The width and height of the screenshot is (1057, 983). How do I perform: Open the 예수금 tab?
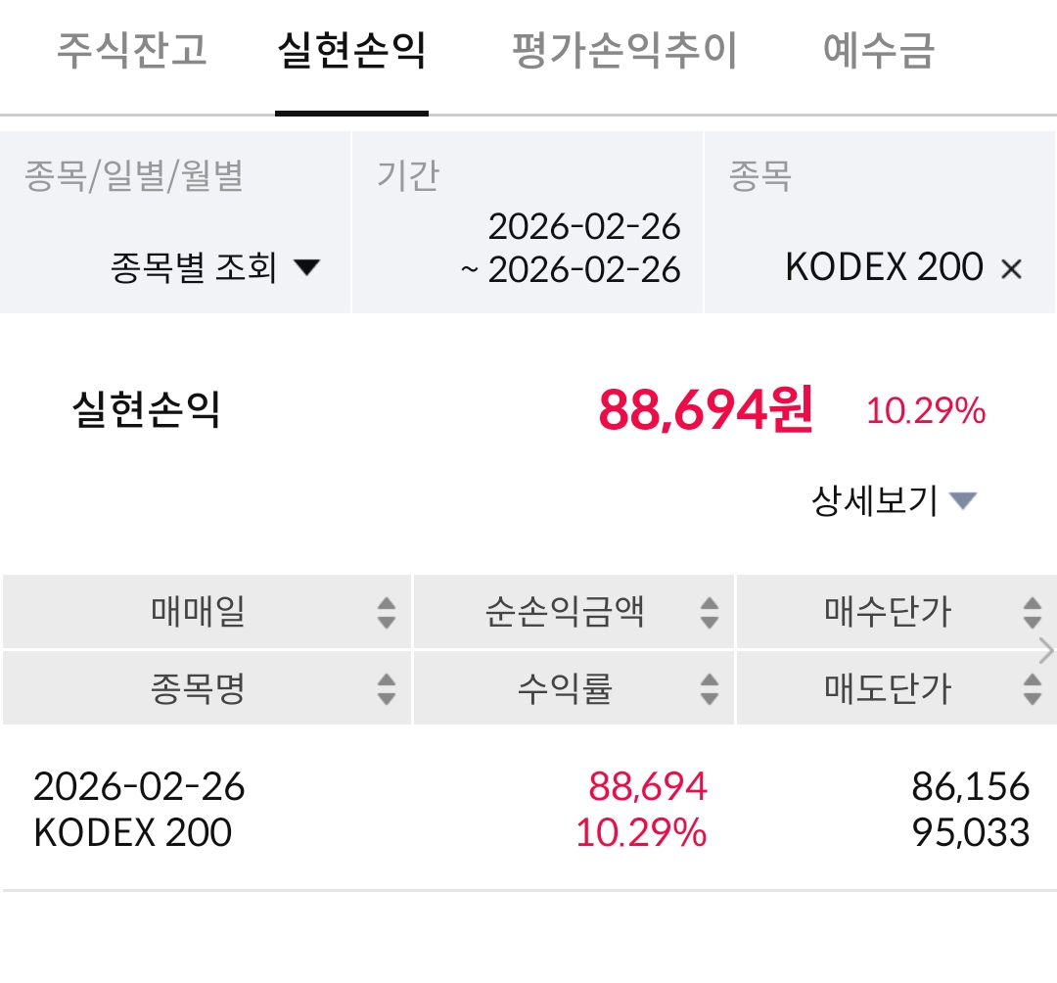tap(879, 51)
